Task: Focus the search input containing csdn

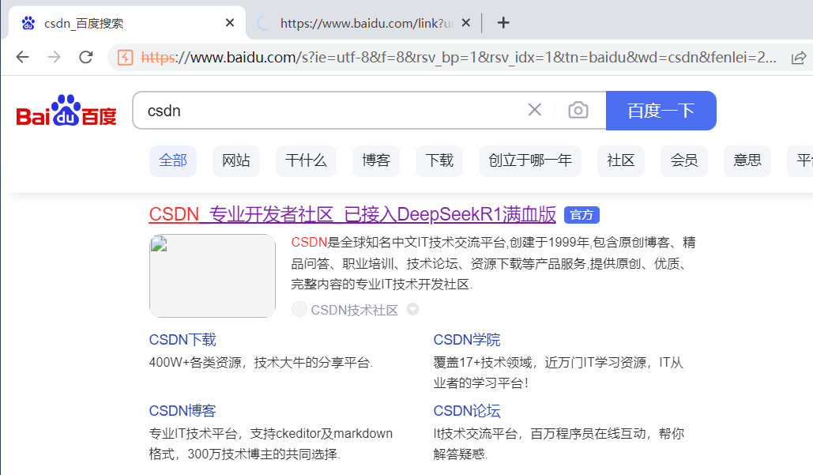Action: (332, 111)
